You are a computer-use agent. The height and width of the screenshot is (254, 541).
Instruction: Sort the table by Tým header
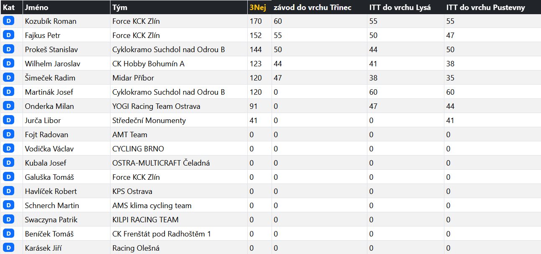click(120, 8)
